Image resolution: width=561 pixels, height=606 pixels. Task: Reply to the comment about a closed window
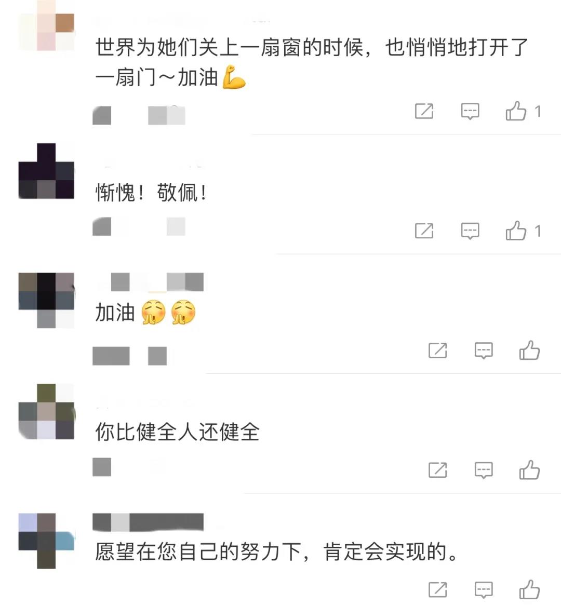point(470,111)
